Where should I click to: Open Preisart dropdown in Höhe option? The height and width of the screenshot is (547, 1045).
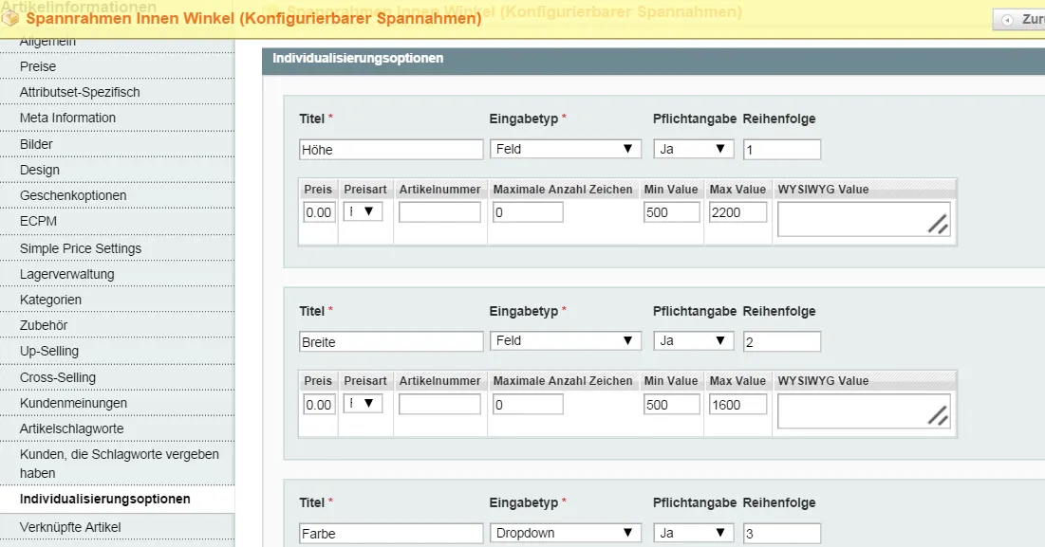click(x=363, y=211)
